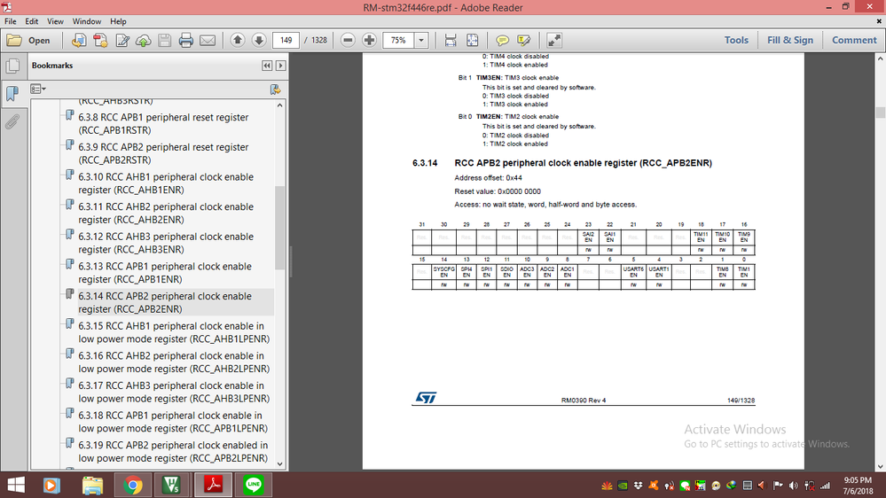Open bookmark 6.3.12 RCC AHB3 clock enable
The width and height of the screenshot is (886, 498).
pos(166,243)
